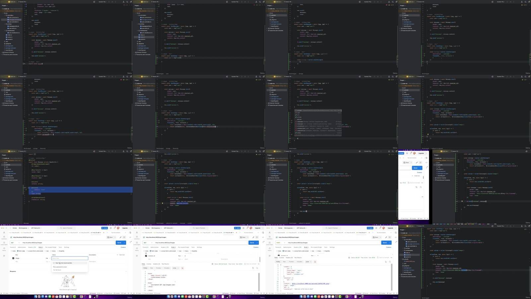The width and height of the screenshot is (531, 299).
Task: Open History sidebar icon in Postman file-picker window
Action: [4, 249]
